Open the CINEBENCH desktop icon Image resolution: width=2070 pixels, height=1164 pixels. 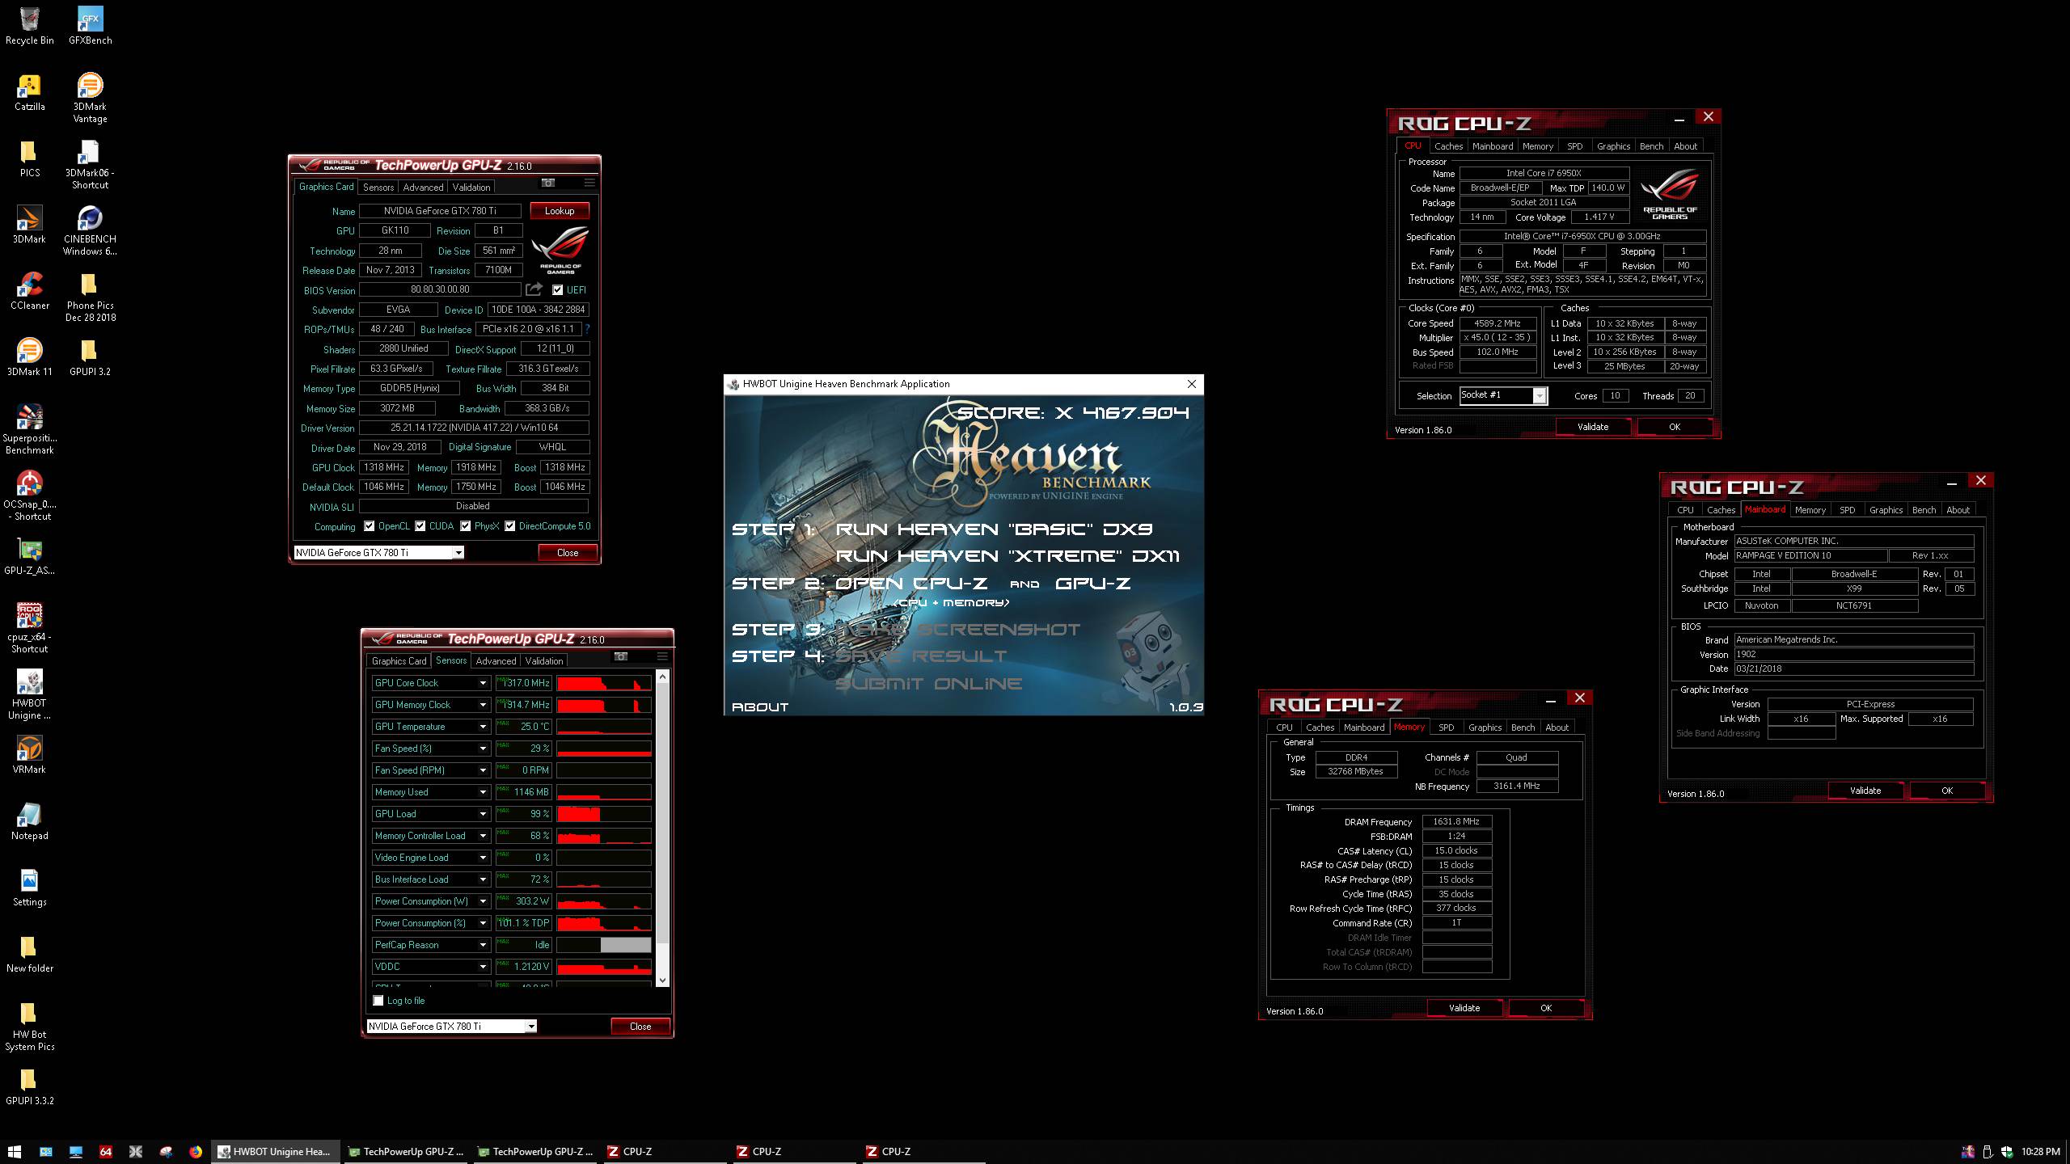click(x=90, y=230)
